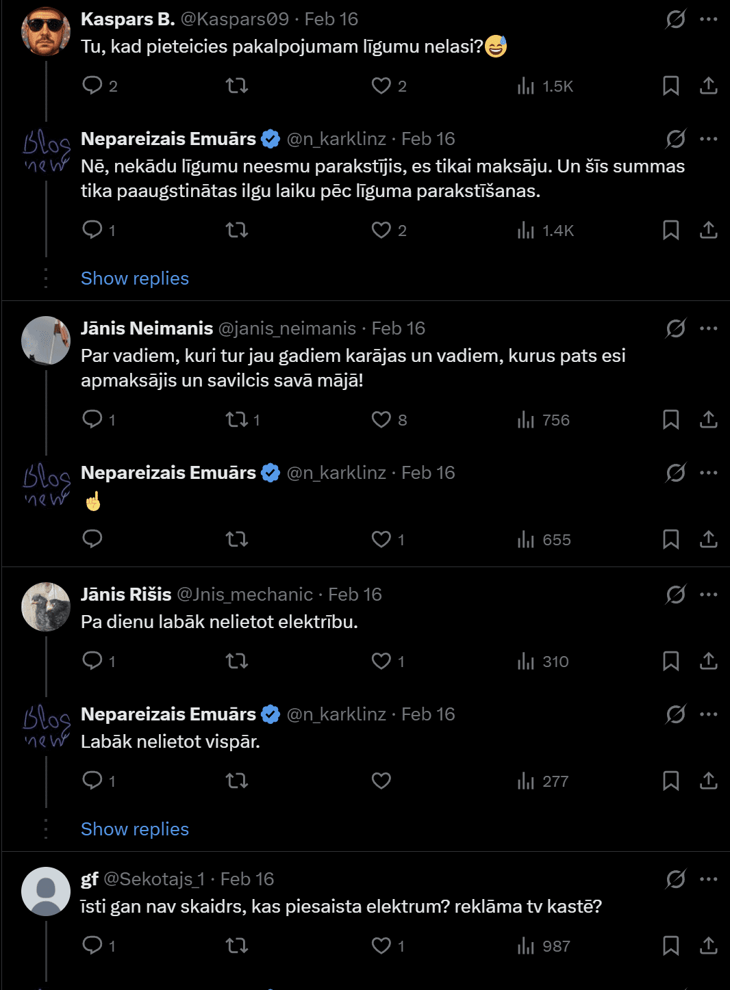The height and width of the screenshot is (990, 730).
Task: Share Kaspars B.'s tweet
Action: [708, 86]
